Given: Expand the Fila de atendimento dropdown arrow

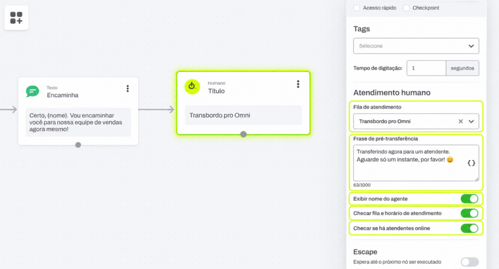Looking at the screenshot, I should coord(471,121).
